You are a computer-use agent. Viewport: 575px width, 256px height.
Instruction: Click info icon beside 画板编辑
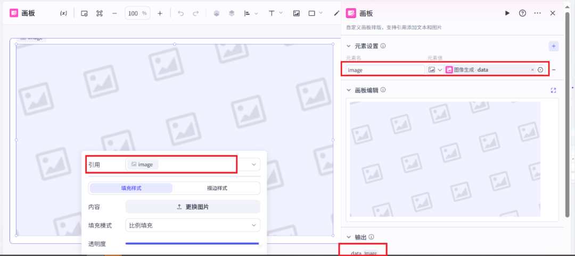(x=383, y=90)
